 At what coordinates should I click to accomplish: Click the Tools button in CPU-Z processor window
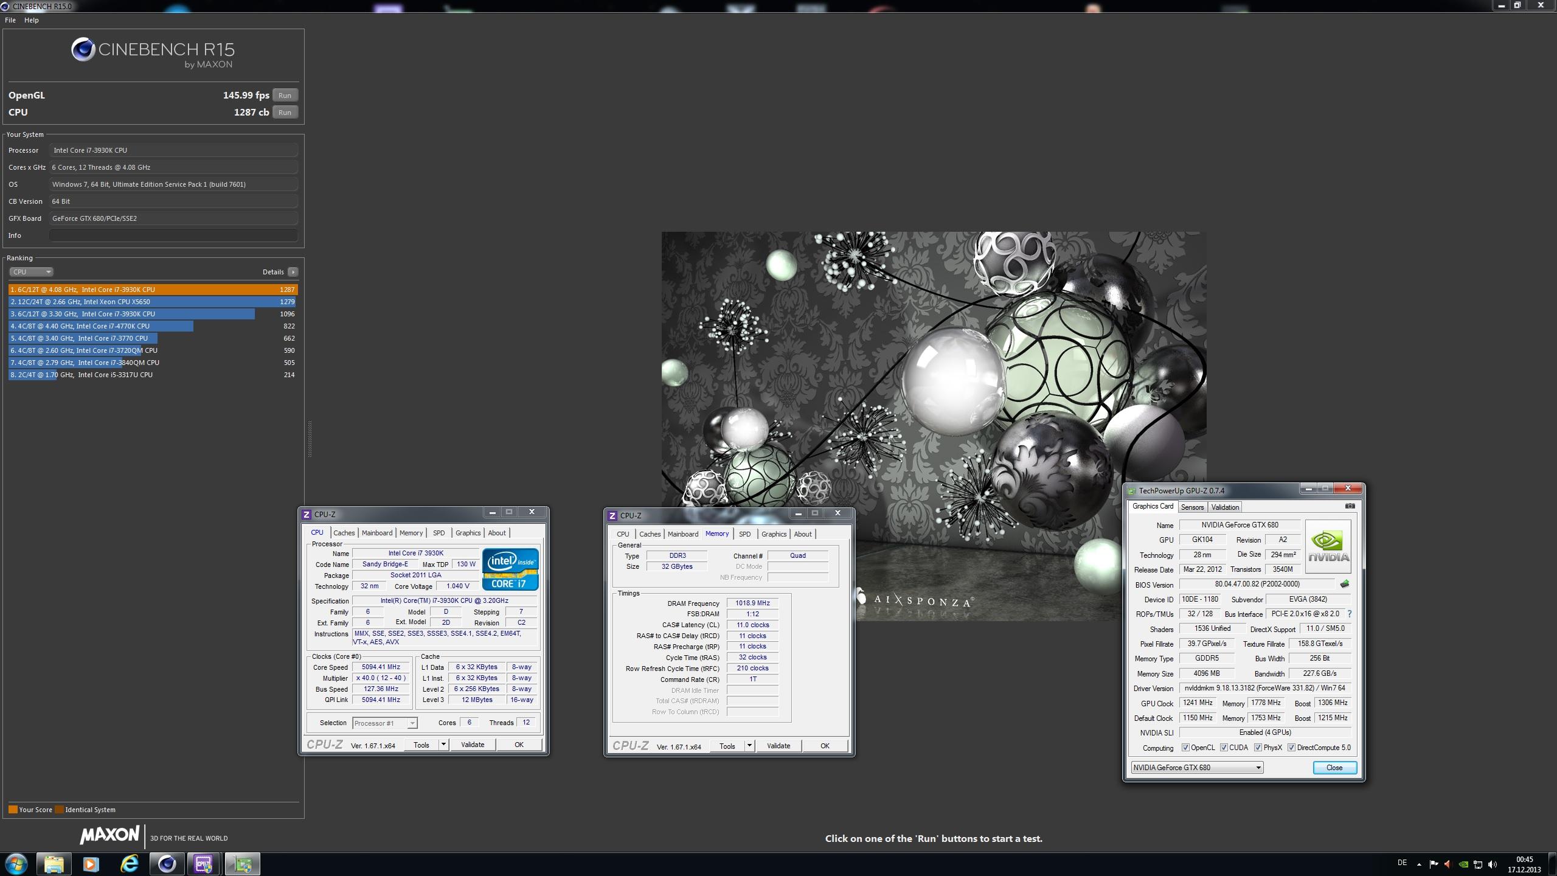point(421,745)
